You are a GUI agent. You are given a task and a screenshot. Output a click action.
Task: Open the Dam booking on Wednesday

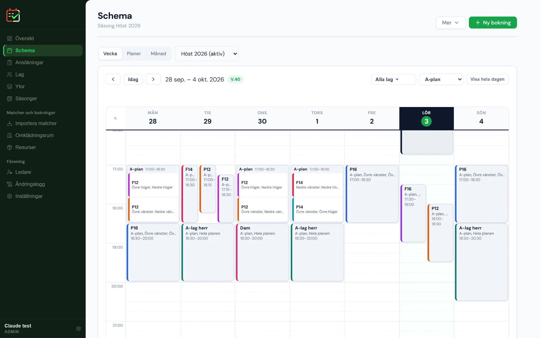tap(262, 252)
